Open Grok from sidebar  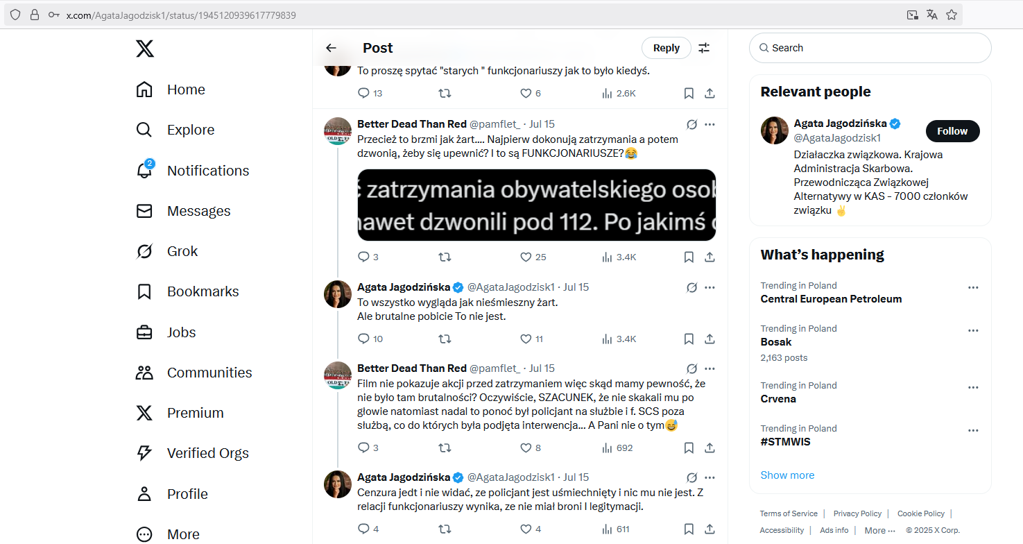click(x=166, y=251)
